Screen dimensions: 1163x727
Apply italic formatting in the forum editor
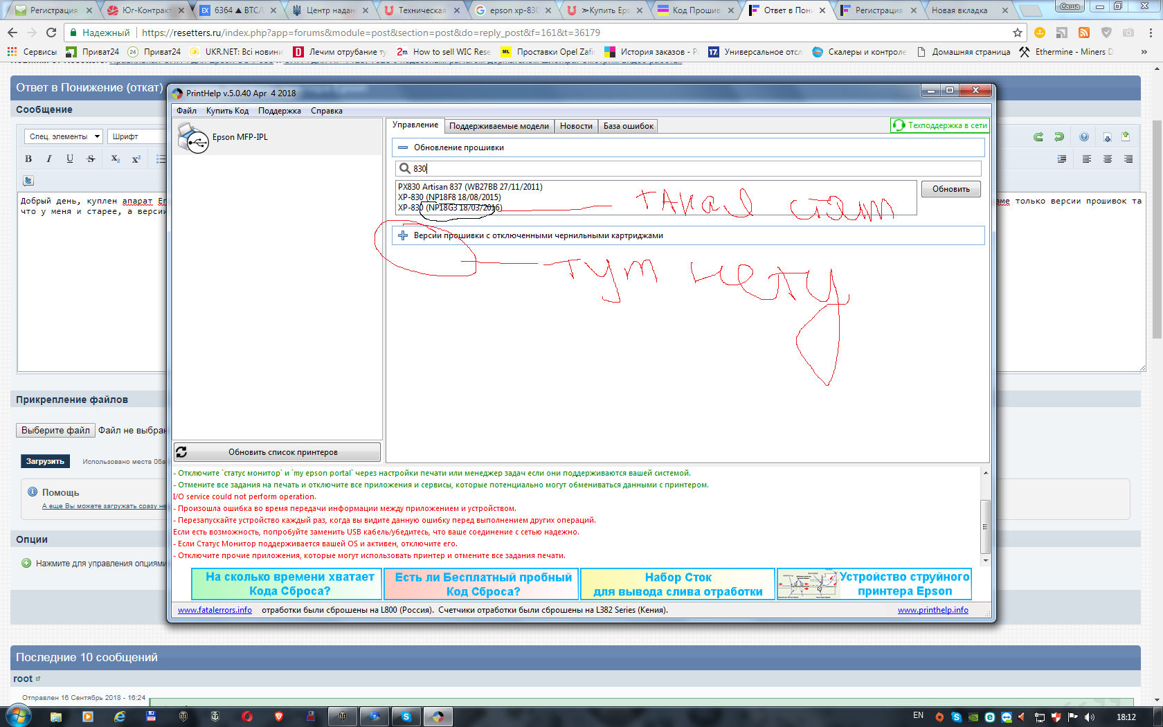click(x=49, y=159)
